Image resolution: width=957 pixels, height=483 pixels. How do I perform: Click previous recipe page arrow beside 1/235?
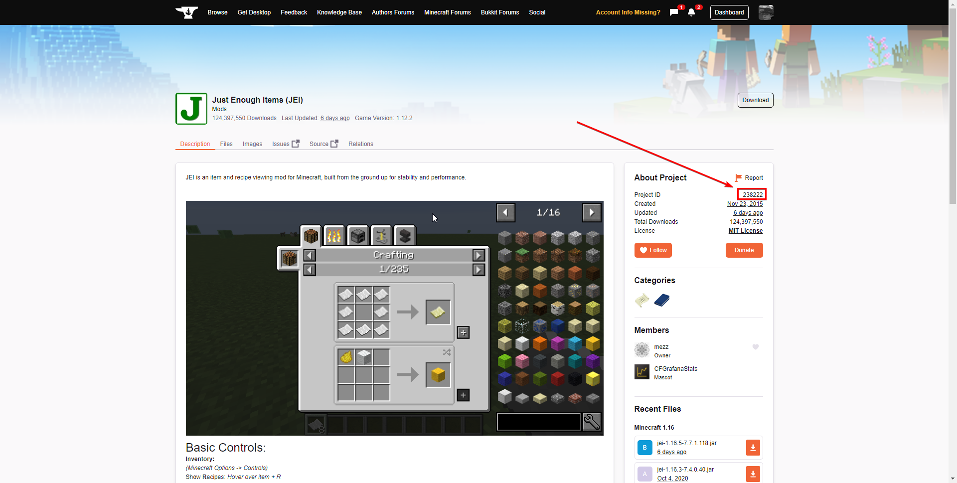pos(310,270)
